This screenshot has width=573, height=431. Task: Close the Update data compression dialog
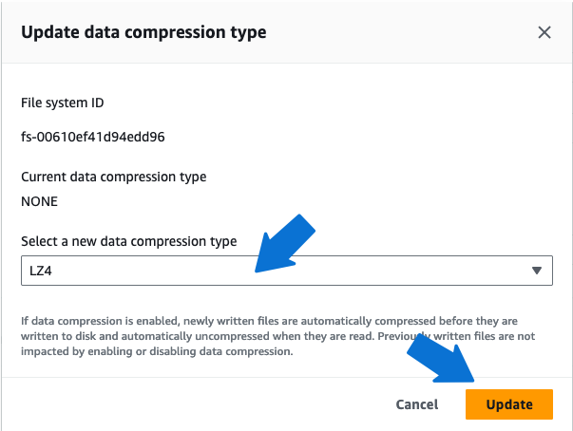click(x=544, y=32)
